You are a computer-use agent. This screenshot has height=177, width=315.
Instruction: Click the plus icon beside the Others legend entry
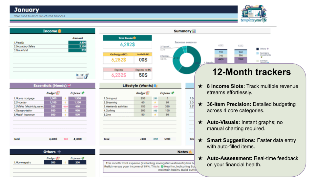click(268, 49)
